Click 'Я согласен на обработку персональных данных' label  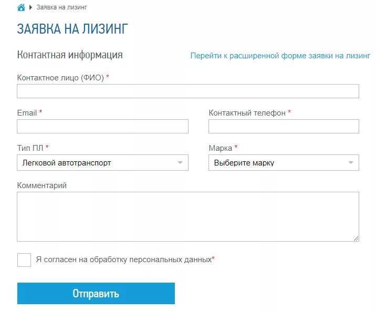124,260
